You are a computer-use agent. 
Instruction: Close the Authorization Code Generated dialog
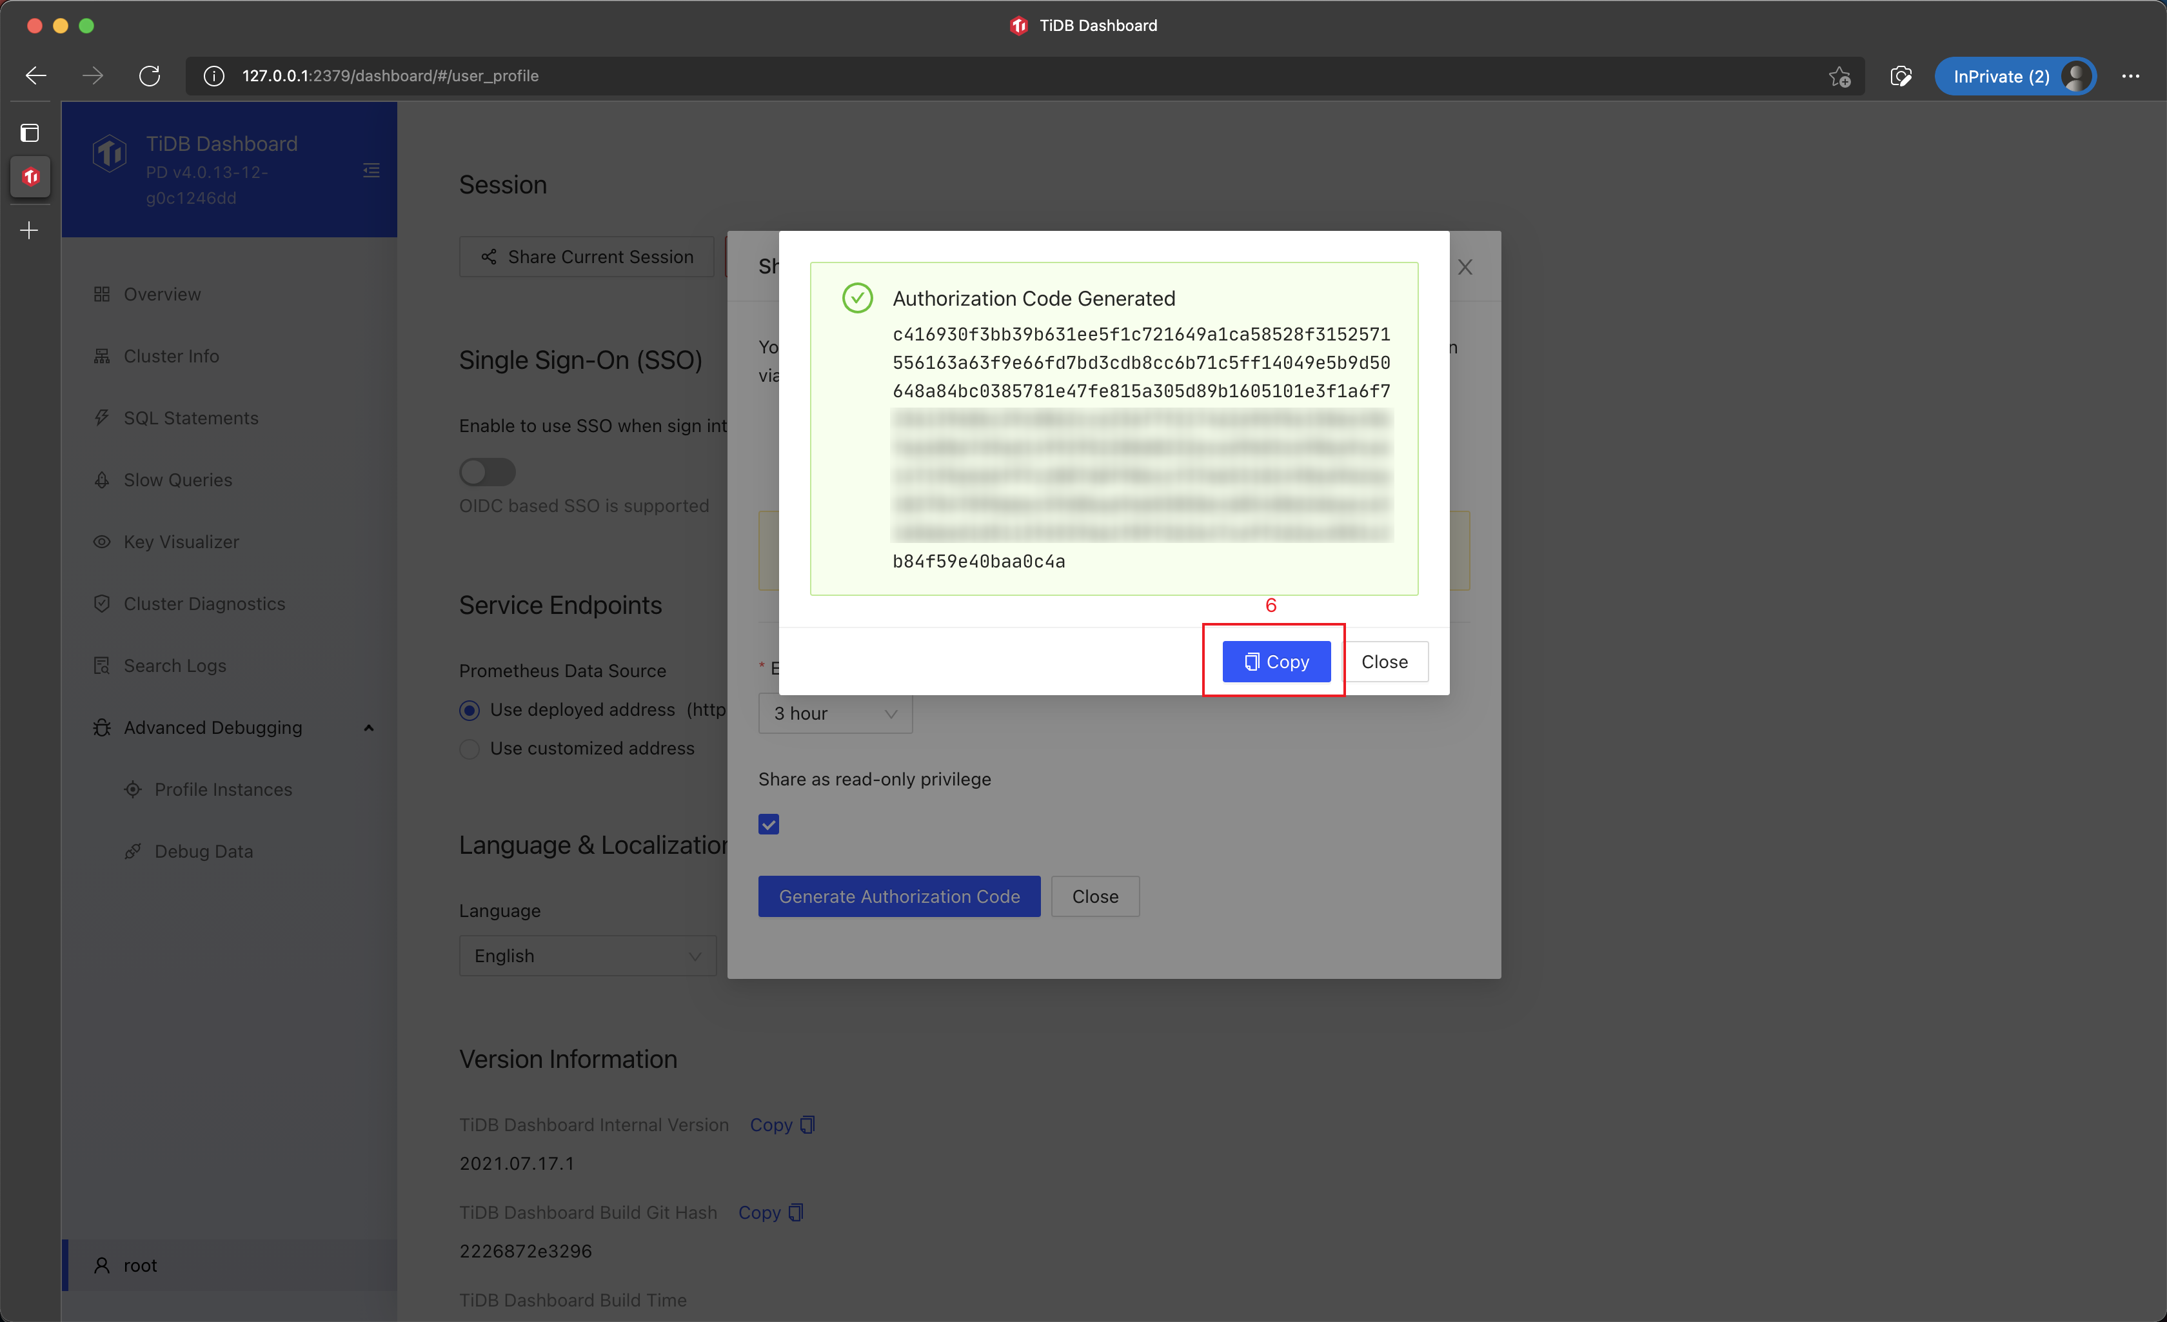point(1384,662)
